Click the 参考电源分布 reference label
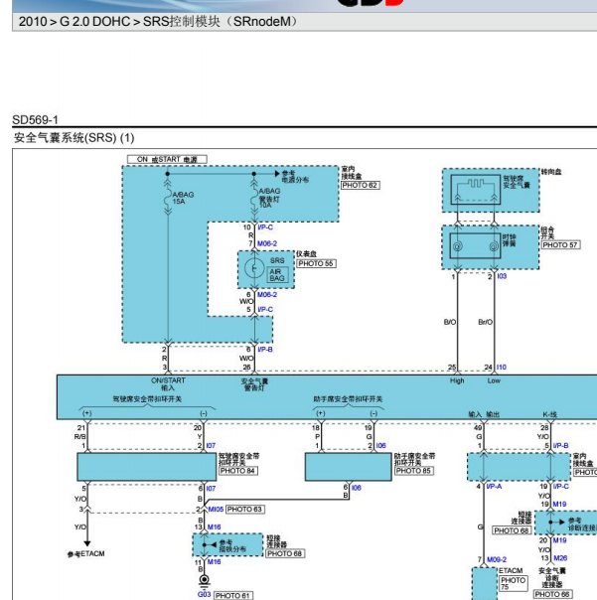This screenshot has height=600, width=597. [x=295, y=177]
